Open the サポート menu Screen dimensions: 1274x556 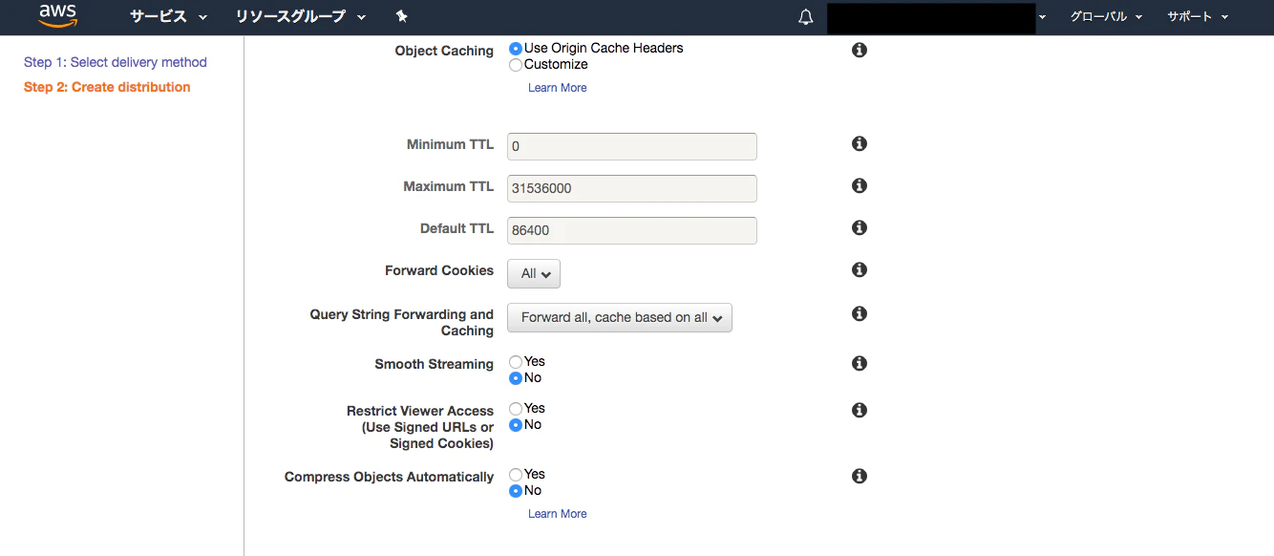1198,17
